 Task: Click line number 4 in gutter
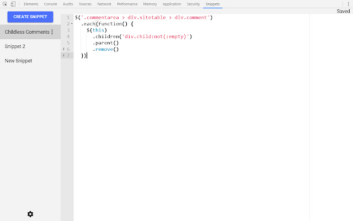[68, 36]
